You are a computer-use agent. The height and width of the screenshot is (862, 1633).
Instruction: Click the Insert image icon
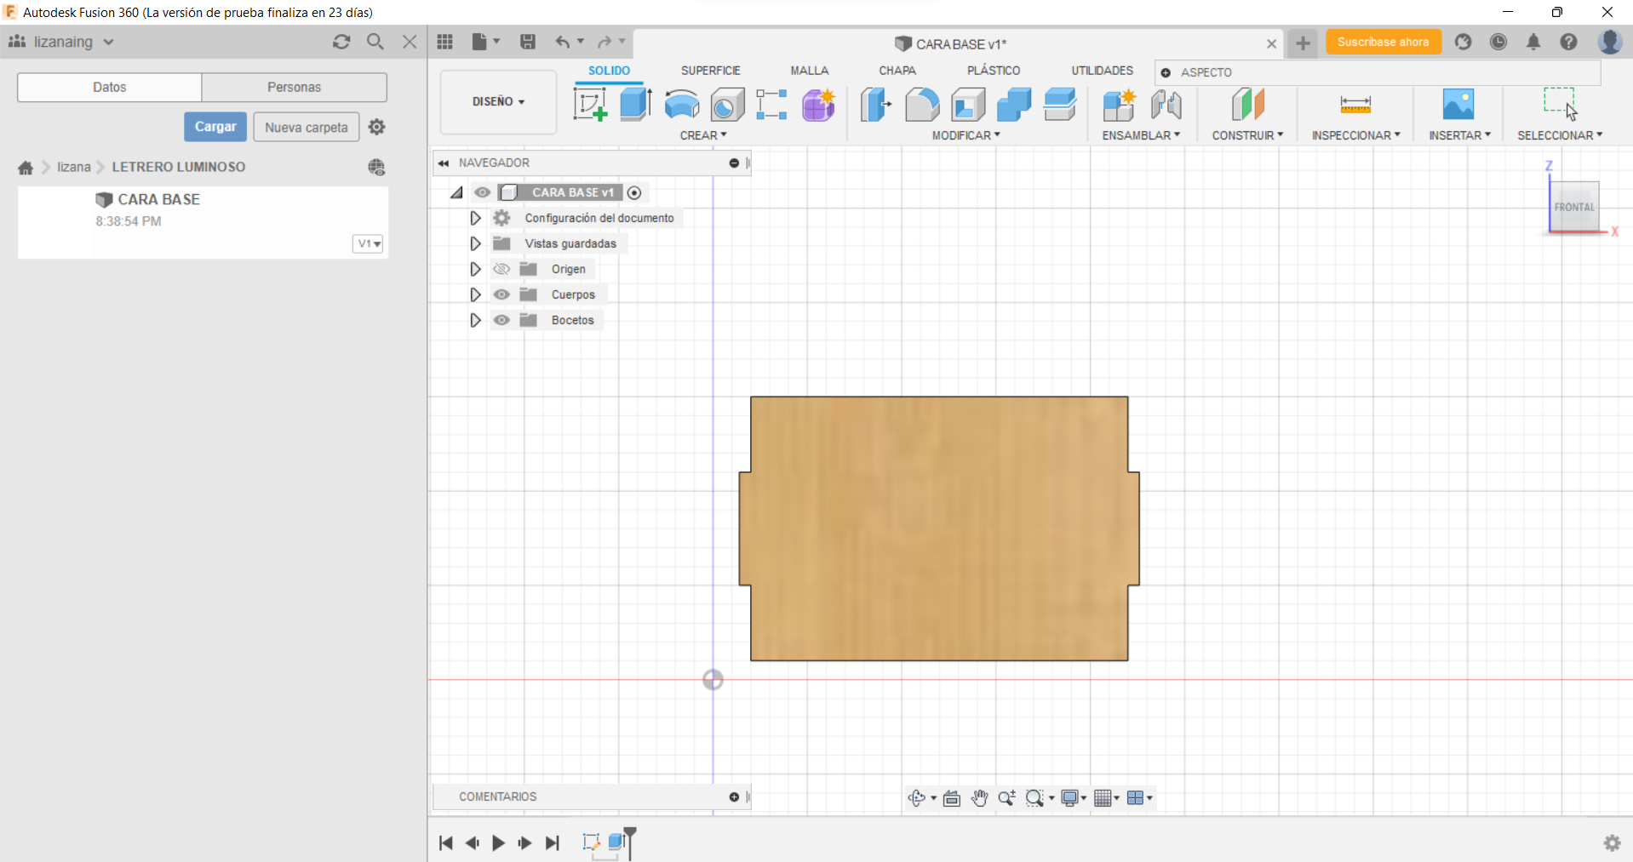pyautogui.click(x=1458, y=105)
